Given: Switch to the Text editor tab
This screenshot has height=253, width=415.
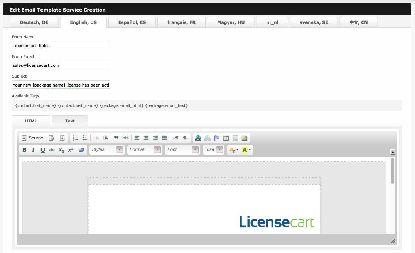Looking at the screenshot, I should [x=70, y=121].
